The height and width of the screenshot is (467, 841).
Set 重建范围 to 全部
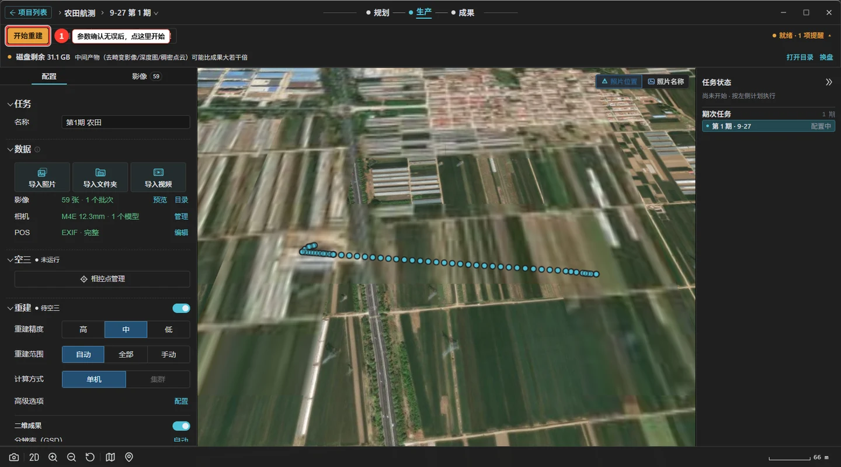pos(126,354)
